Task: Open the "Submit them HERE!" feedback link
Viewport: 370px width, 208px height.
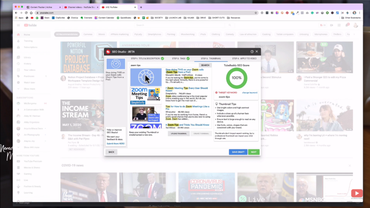Action: click(x=116, y=144)
